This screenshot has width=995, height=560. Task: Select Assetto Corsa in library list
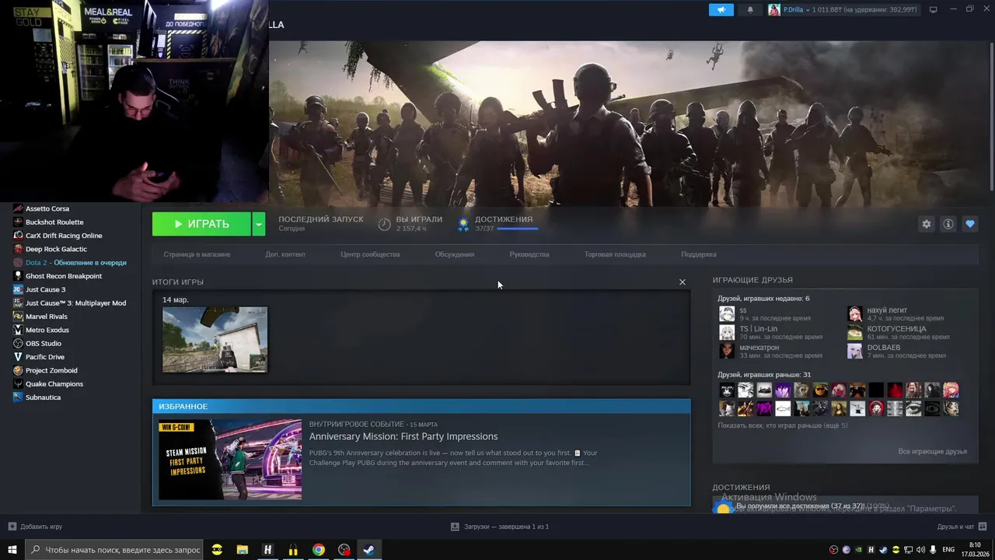pyautogui.click(x=47, y=208)
